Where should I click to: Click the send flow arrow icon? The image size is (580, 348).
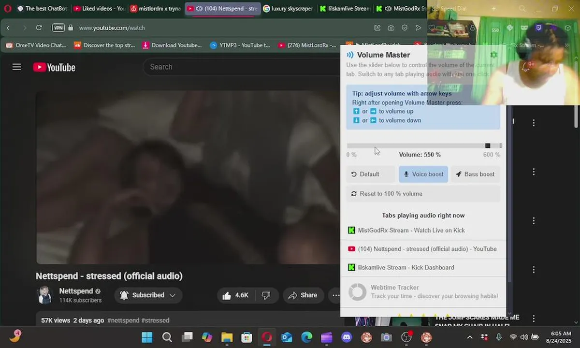(x=419, y=28)
